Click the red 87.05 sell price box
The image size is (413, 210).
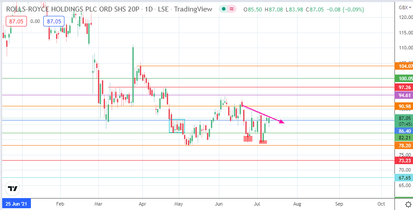(x=16, y=21)
